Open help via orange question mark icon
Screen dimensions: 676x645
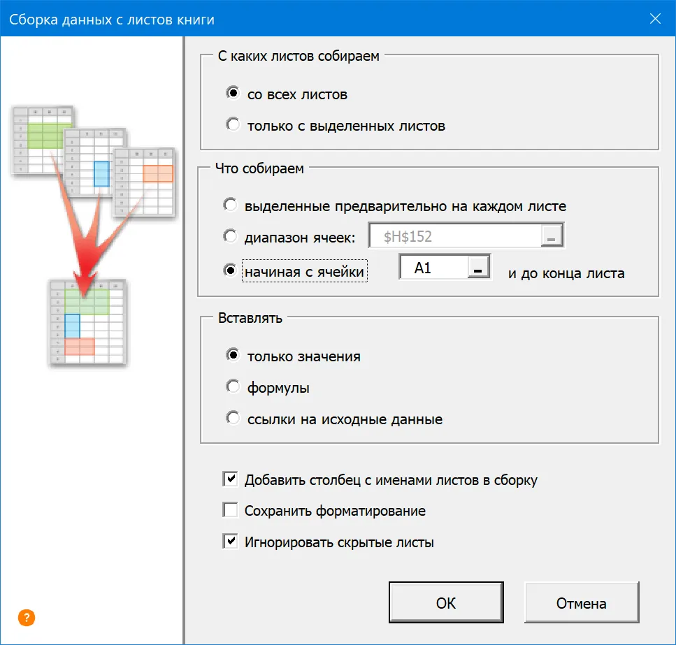(x=27, y=618)
